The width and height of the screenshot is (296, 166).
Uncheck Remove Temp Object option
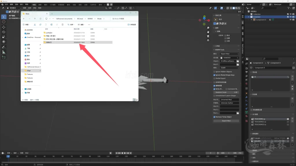coord(214,117)
